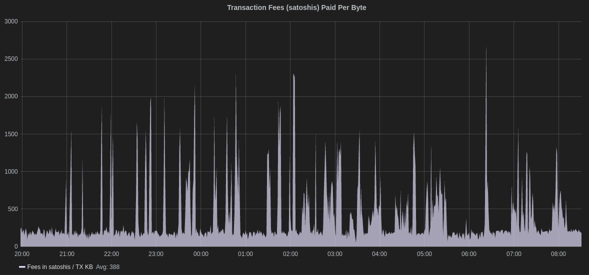Screen dimensions: 589x275
Task: Click the 03:00 time axis label
Action: point(334,254)
